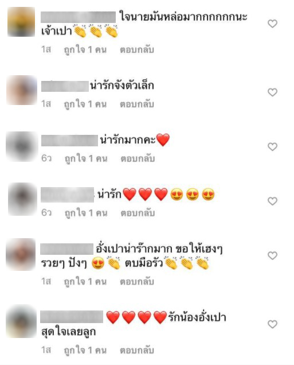Open blurred username on 'น่ารักจังตัวเล็ก' comment
The image size is (294, 365).
65,86
